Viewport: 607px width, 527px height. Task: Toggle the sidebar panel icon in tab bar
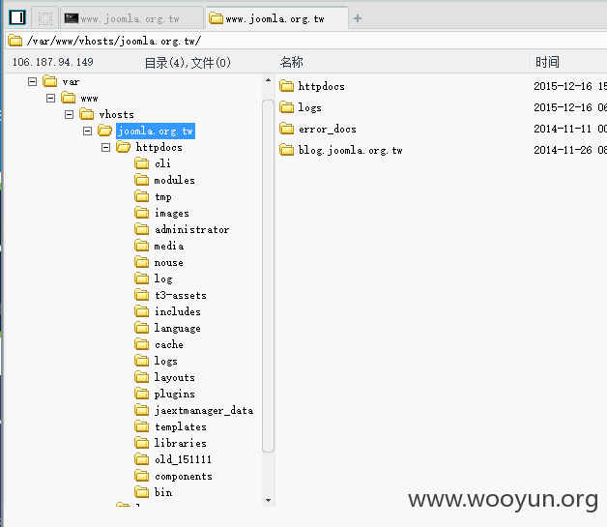pyautogui.click(x=17, y=17)
